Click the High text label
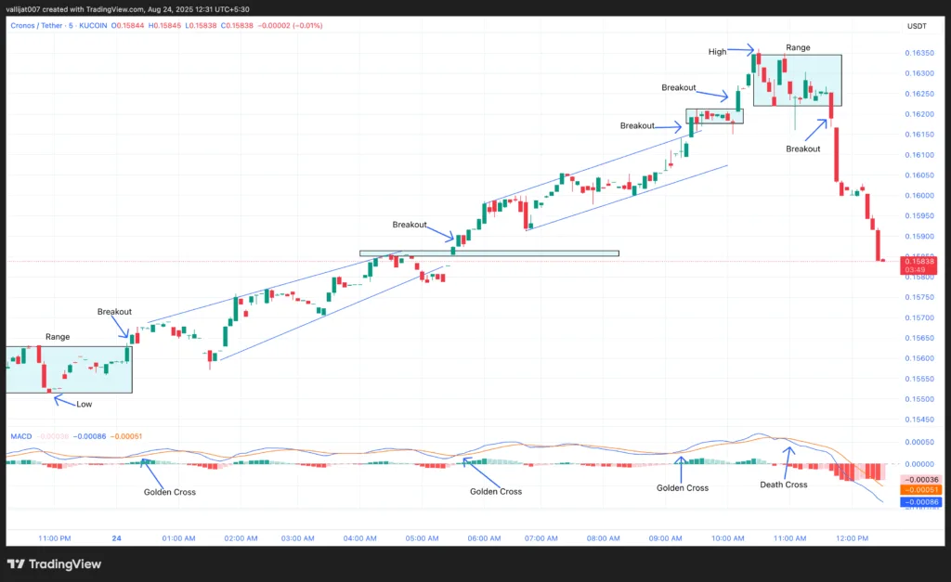Image resolution: width=951 pixels, height=582 pixels. (x=718, y=52)
